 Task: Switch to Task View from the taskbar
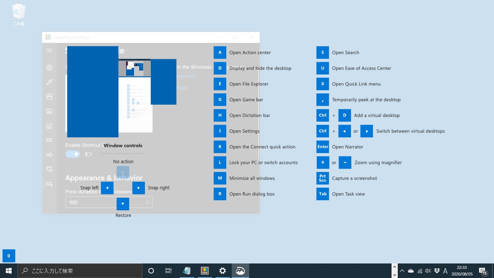click(168, 270)
